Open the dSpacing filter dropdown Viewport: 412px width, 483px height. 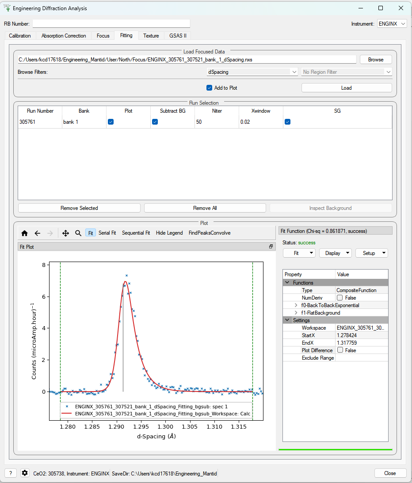coord(252,72)
